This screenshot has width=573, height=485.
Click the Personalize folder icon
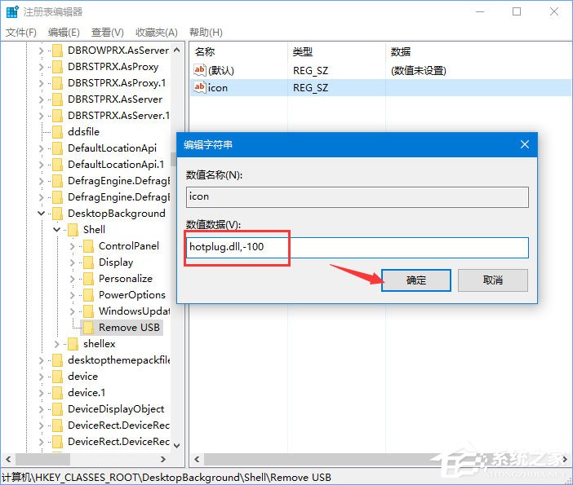(88, 279)
